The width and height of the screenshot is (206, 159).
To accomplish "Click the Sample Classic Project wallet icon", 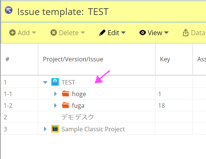I will click(55, 129).
